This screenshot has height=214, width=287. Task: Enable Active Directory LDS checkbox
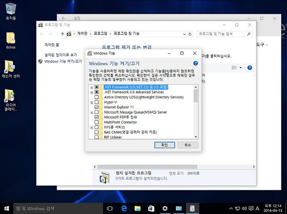point(96,97)
